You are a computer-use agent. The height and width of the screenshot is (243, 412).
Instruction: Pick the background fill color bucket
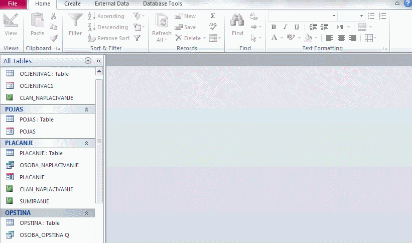(308, 38)
